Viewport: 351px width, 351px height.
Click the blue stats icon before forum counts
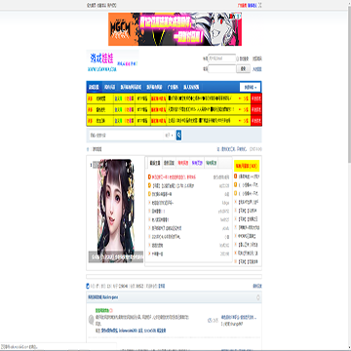pos(88,286)
